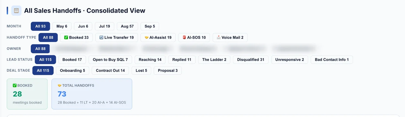Show only May 6 handoffs

click(x=62, y=26)
